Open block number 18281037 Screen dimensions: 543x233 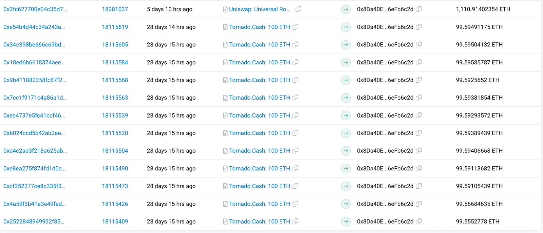click(115, 9)
